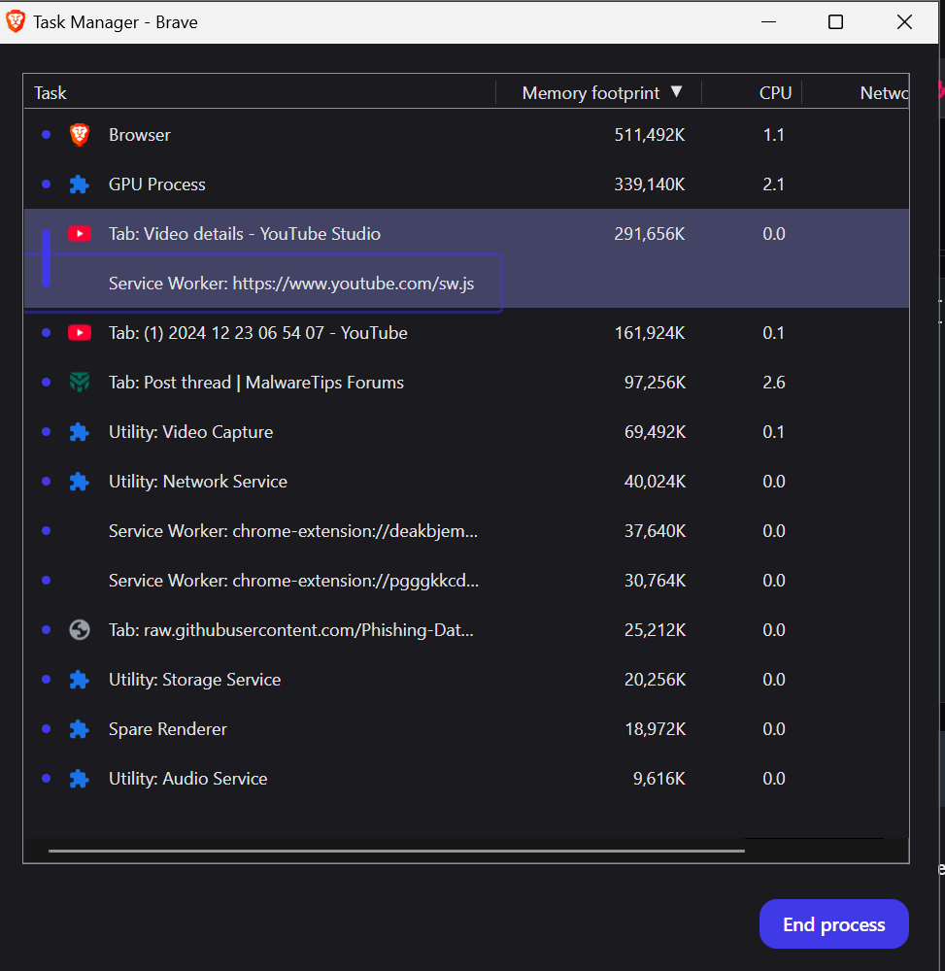Sort by the Network column header

[883, 93]
